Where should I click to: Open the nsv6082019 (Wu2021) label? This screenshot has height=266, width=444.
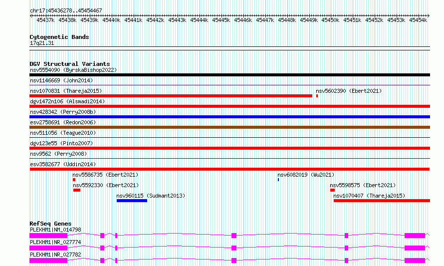(x=306, y=175)
